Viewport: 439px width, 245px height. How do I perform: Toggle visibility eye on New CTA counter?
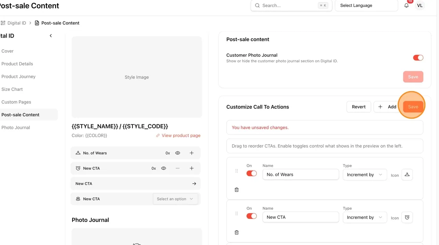point(163,168)
